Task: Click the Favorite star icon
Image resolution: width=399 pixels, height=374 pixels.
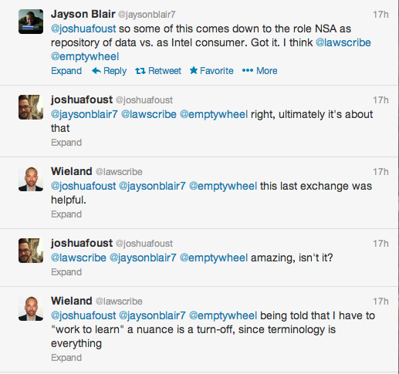Action: 194,70
